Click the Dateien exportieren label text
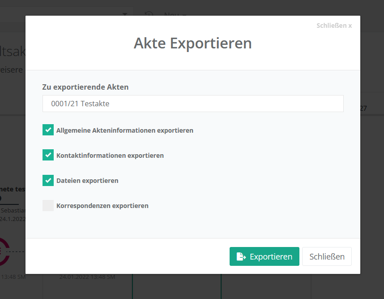This screenshot has width=384, height=299. pos(87,181)
